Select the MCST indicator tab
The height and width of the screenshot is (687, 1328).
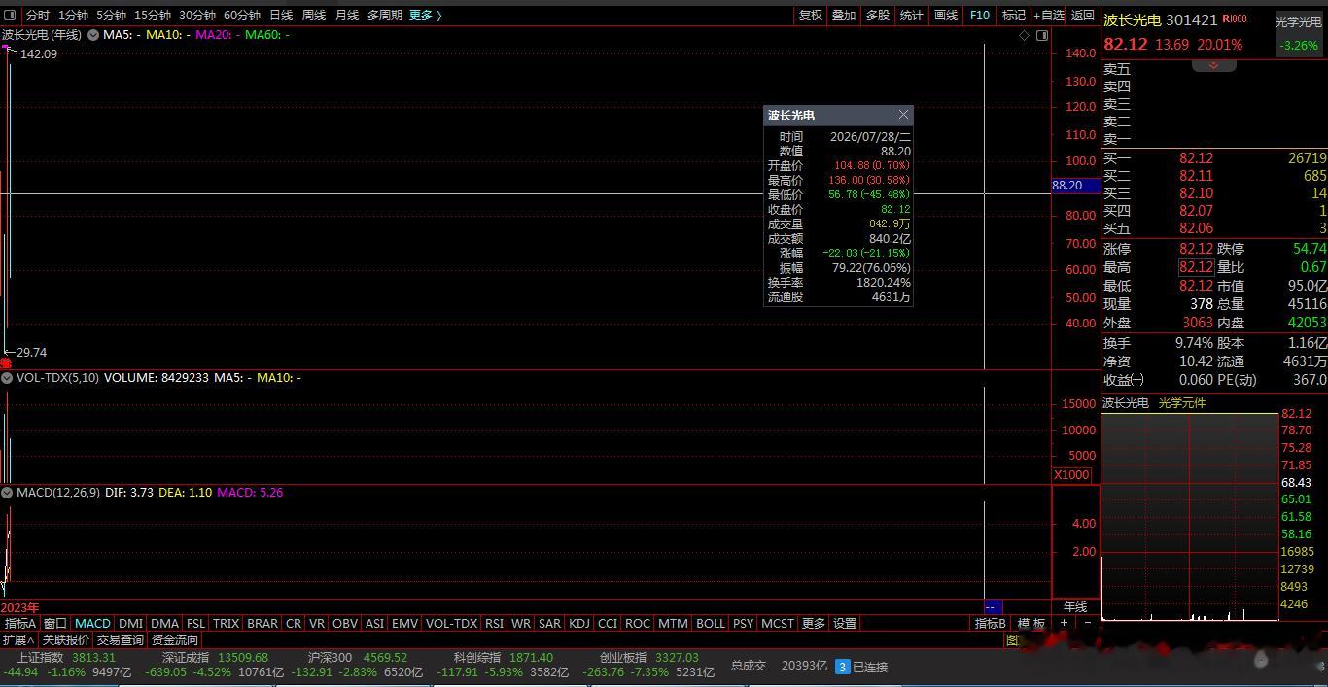point(778,623)
